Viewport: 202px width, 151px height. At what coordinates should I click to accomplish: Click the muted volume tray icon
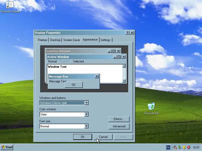(175, 147)
